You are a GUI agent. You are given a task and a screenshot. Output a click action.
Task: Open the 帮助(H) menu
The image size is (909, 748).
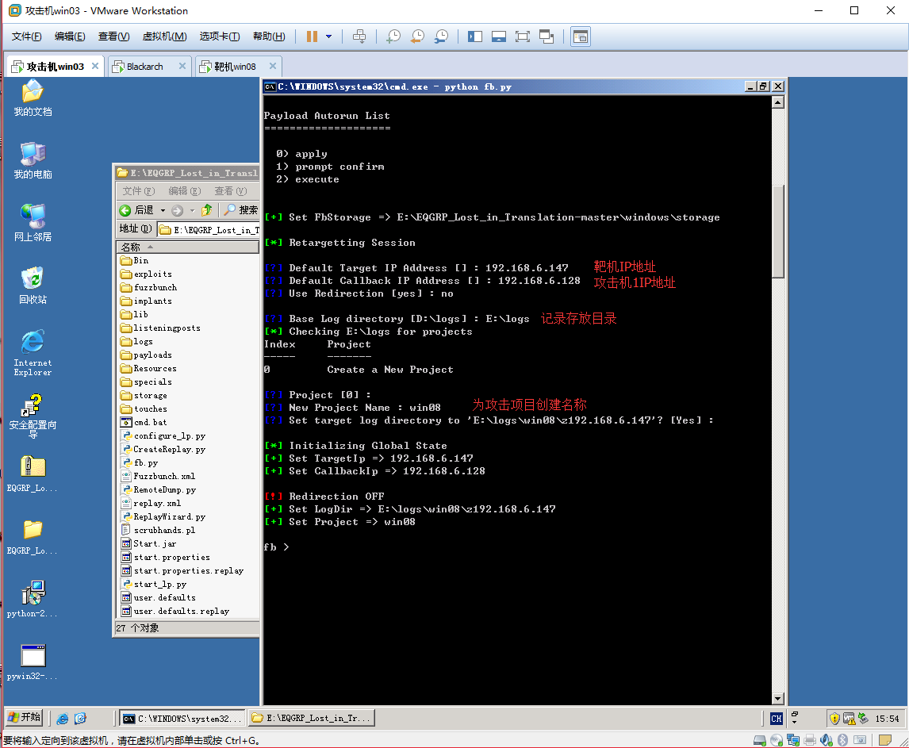point(269,36)
